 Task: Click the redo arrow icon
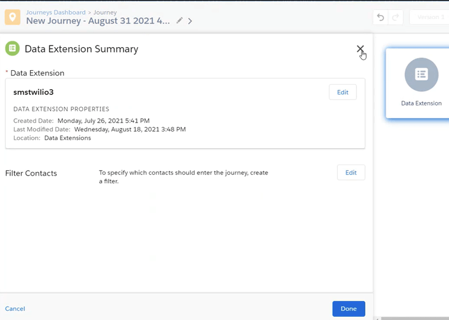(396, 17)
